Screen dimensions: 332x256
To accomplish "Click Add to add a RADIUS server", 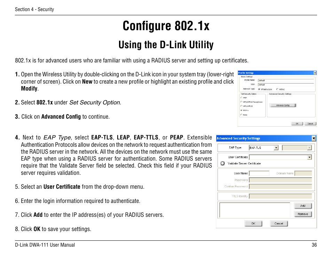I will [303, 206].
